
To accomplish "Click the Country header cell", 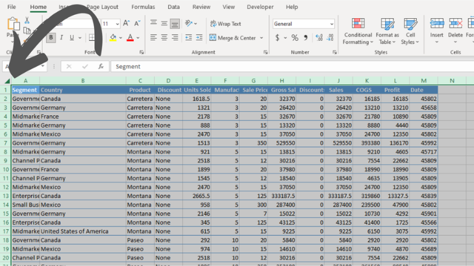I will [83, 90].
